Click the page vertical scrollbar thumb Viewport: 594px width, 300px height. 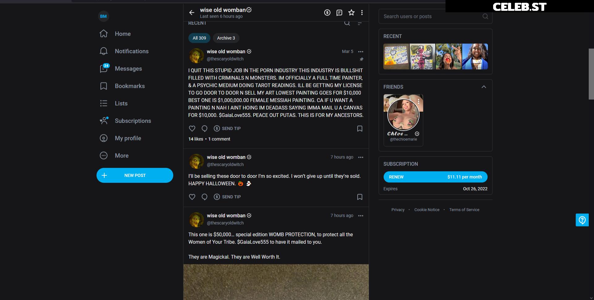click(591, 74)
